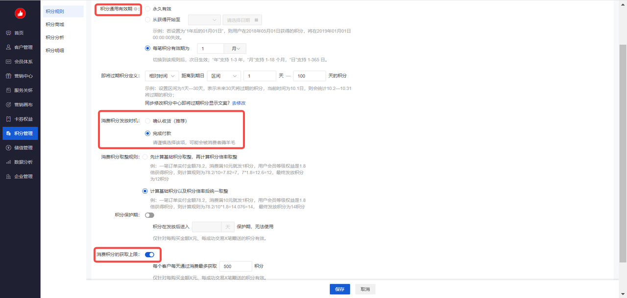The height and width of the screenshot is (298, 627).
Task: Expand the 区间 dropdown
Action: (x=224, y=76)
